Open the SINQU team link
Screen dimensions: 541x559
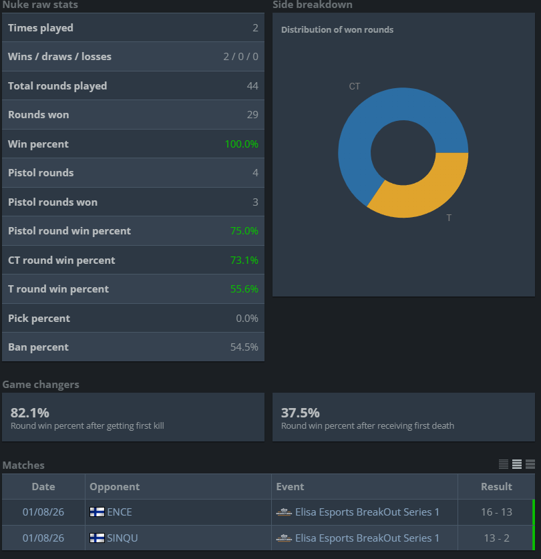[x=122, y=538]
